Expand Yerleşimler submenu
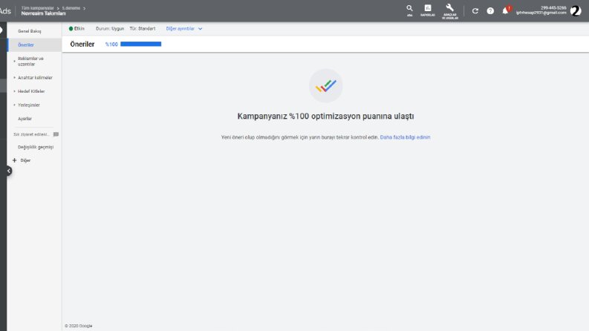This screenshot has height=331, width=589. (15, 105)
